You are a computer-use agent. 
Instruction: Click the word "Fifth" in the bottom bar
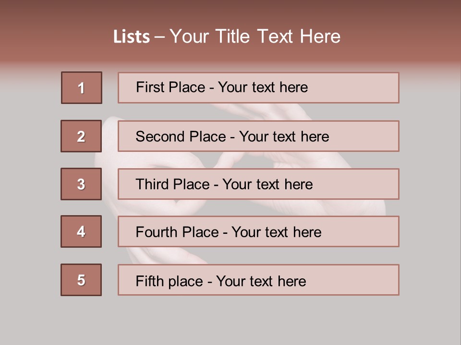150,281
